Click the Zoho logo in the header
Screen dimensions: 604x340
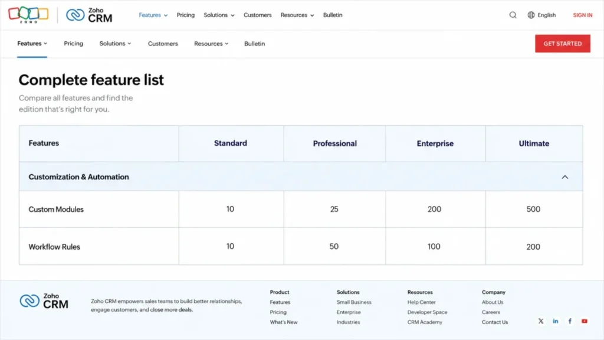28,15
